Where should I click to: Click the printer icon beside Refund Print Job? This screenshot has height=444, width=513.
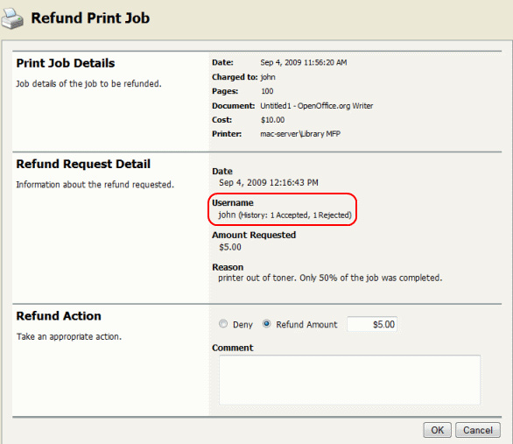tap(12, 18)
